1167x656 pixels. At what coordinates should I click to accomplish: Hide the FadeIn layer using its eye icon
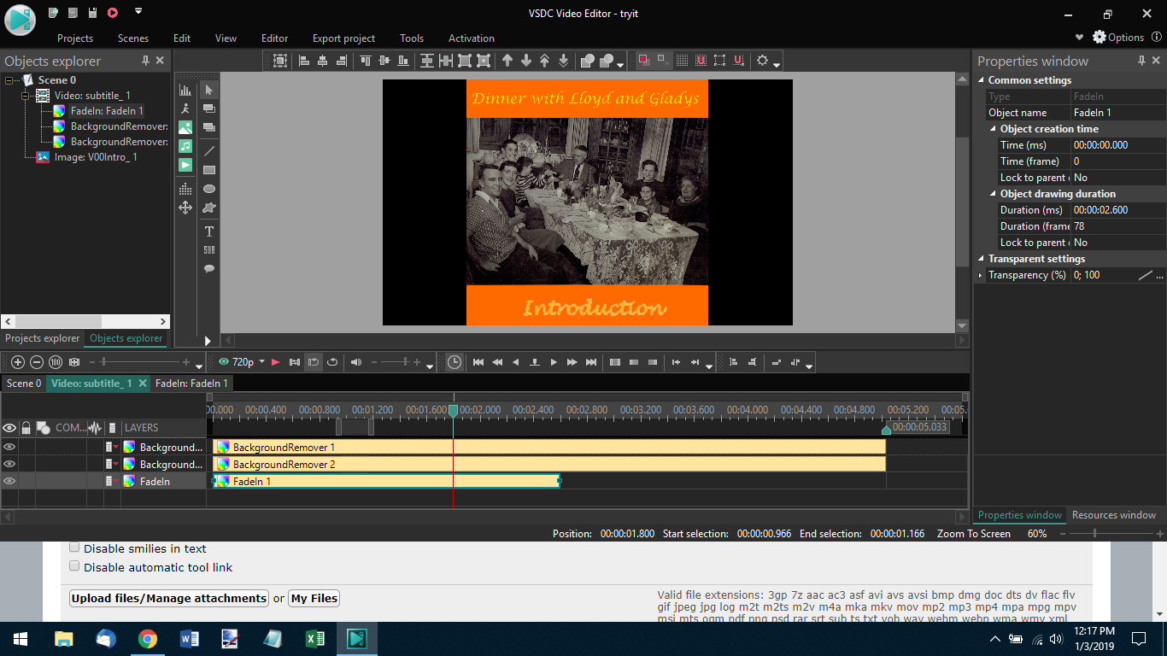pos(9,482)
